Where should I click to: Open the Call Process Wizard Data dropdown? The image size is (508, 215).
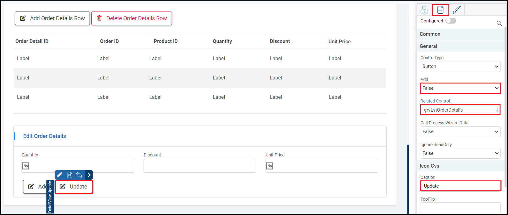pyautogui.click(x=460, y=131)
